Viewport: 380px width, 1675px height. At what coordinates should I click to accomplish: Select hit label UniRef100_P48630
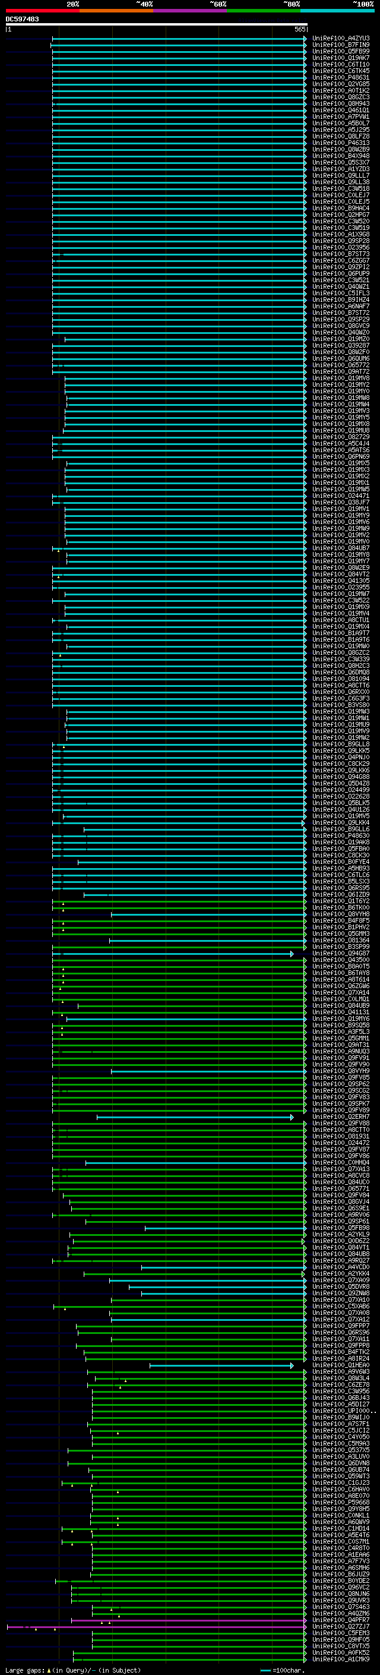[x=341, y=835]
